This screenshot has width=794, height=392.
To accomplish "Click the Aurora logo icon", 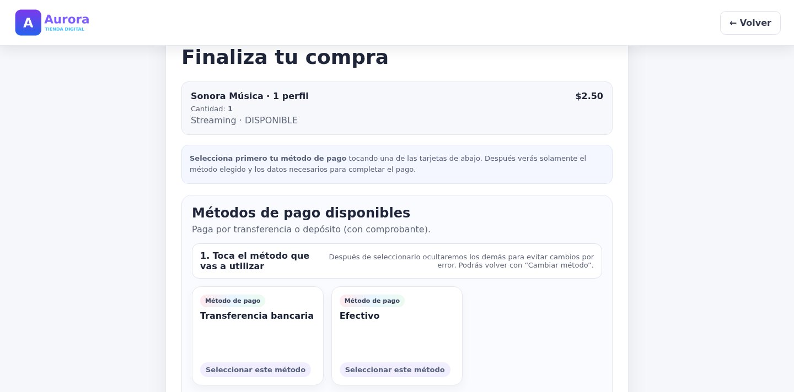I will pos(28,23).
